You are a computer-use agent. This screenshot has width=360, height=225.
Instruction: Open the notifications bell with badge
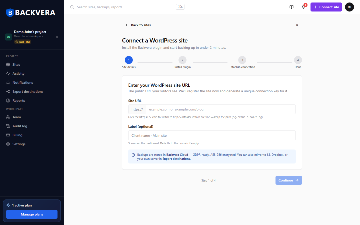click(x=303, y=7)
